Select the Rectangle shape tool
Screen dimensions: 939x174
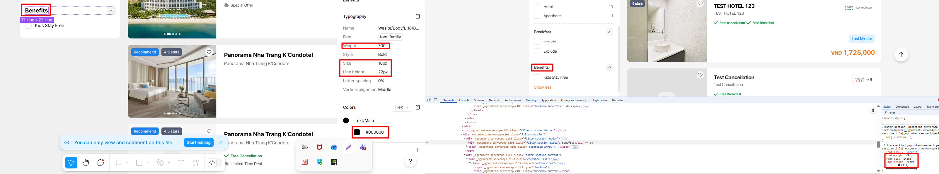[139, 163]
